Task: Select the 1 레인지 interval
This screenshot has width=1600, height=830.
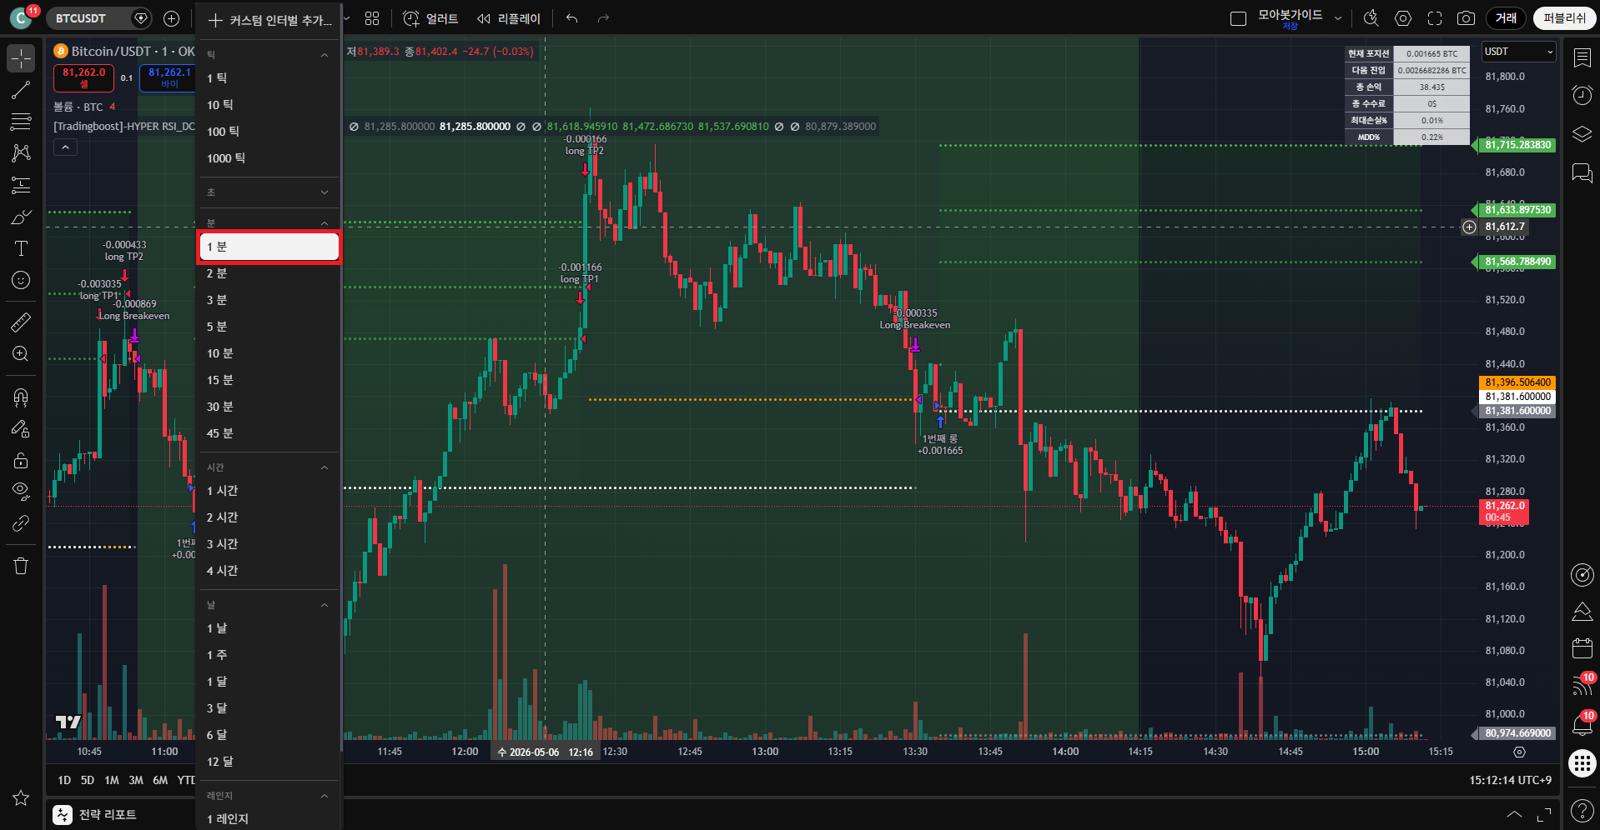Action: [x=269, y=819]
